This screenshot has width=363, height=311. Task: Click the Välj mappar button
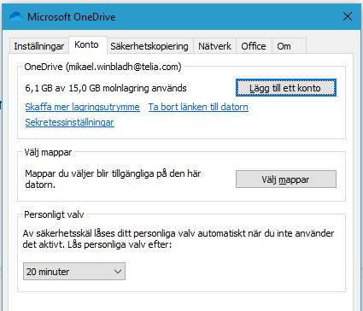pos(286,179)
